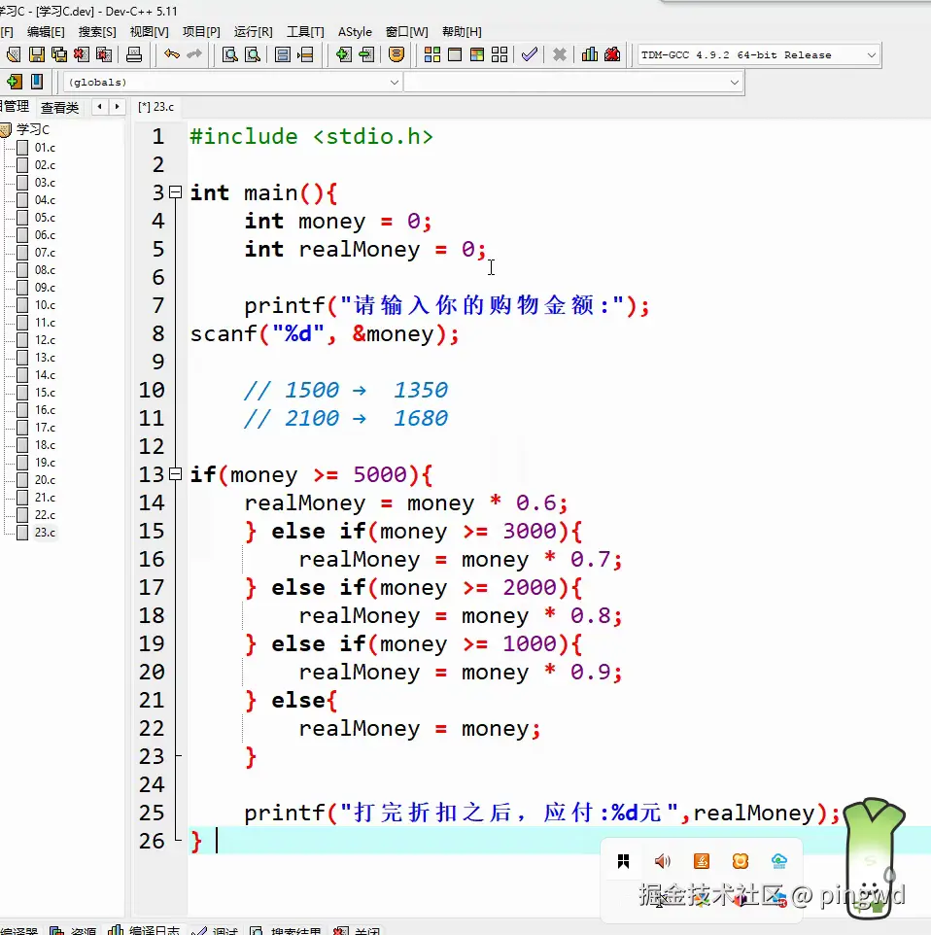Screen dimensions: 931x935
Task: Open file 05.c in project tree
Action: pyautogui.click(x=45, y=218)
